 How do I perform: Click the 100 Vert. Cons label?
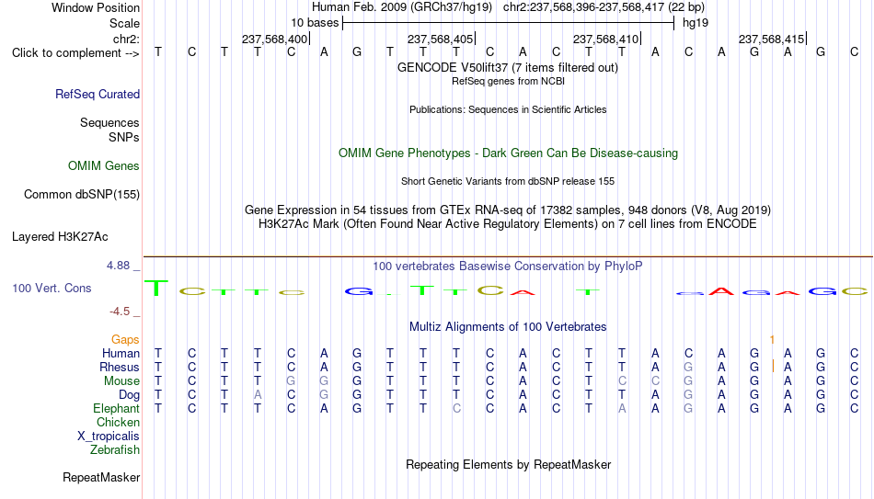coord(52,288)
